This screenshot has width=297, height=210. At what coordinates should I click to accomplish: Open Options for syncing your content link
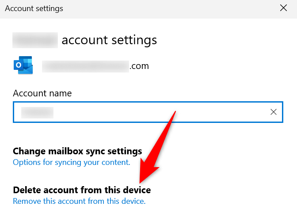coord(72,162)
